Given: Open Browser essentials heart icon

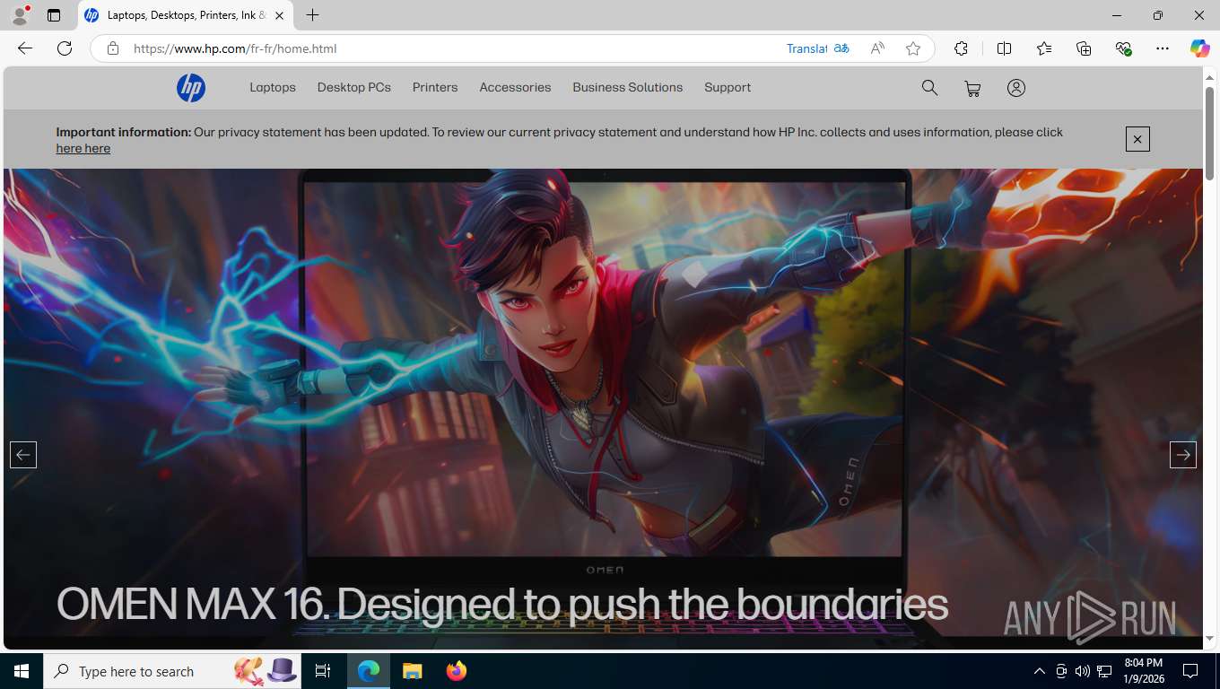Looking at the screenshot, I should 1123,48.
